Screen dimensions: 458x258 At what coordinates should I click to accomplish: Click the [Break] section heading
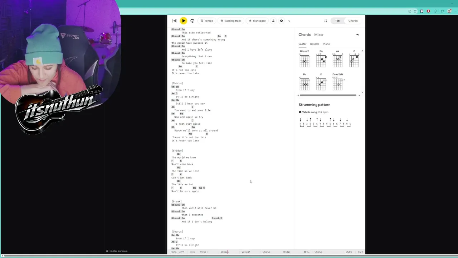176,201
